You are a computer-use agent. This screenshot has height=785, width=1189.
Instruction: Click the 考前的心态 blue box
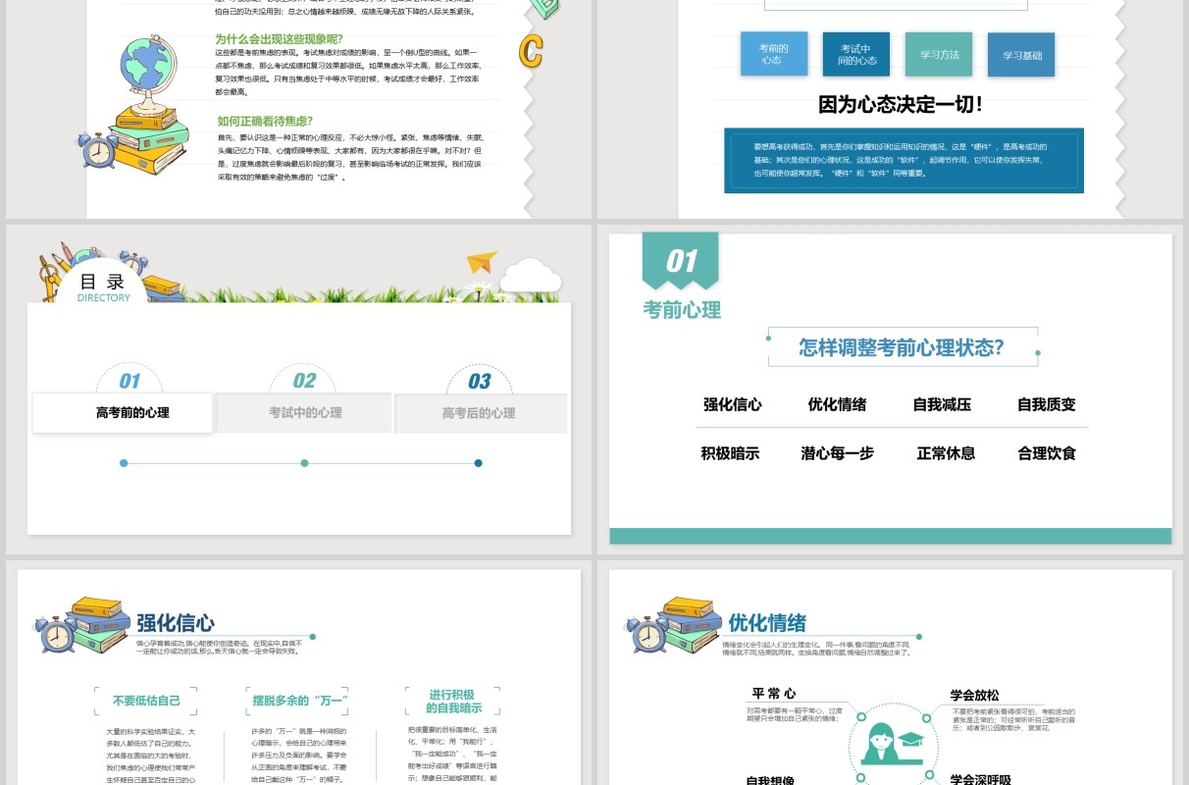click(774, 54)
